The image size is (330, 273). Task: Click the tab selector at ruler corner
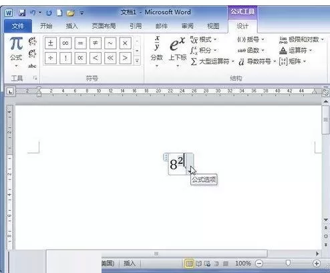coord(10,91)
